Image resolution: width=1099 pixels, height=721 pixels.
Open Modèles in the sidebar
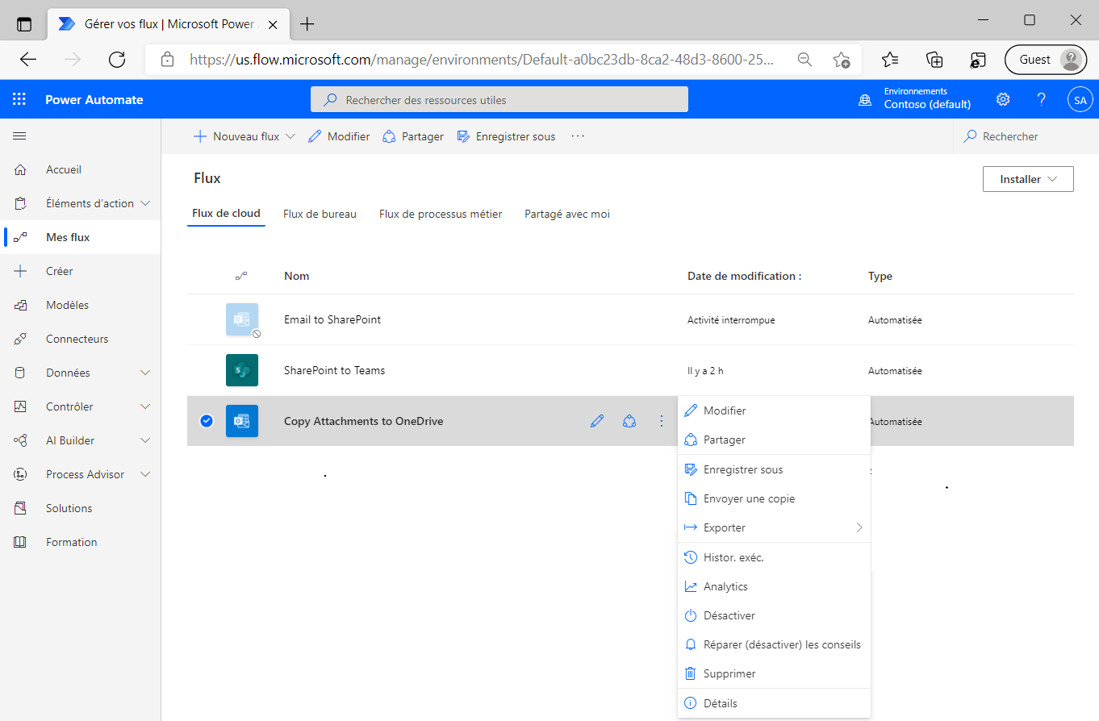68,305
